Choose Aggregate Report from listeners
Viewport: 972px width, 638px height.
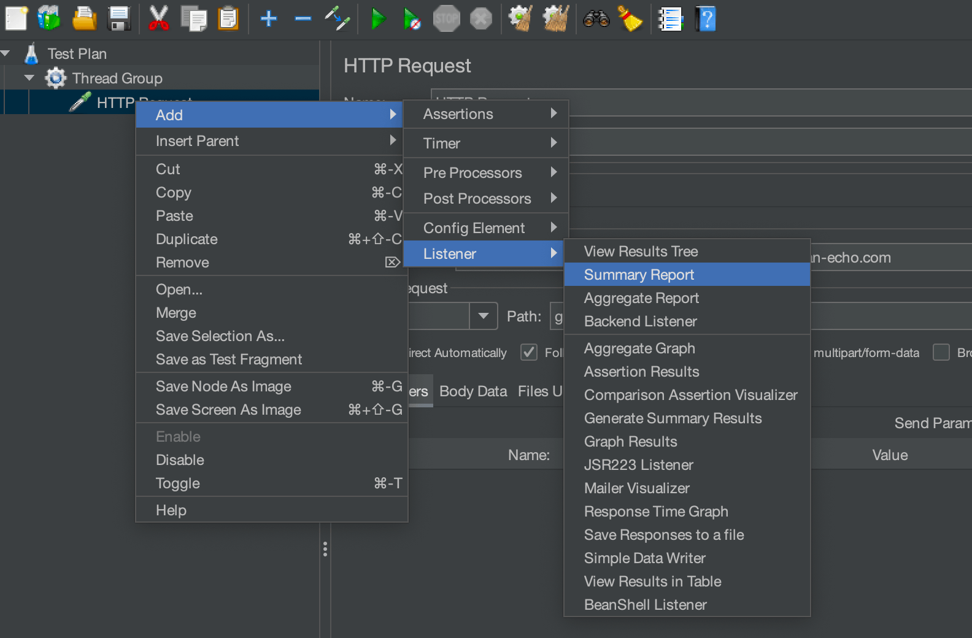[x=687, y=298]
